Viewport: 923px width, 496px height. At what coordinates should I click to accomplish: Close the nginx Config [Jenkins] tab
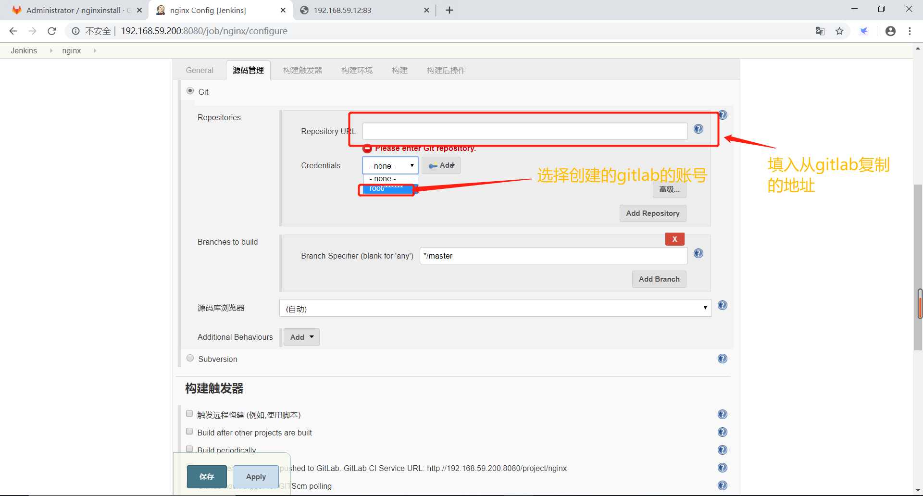point(283,10)
